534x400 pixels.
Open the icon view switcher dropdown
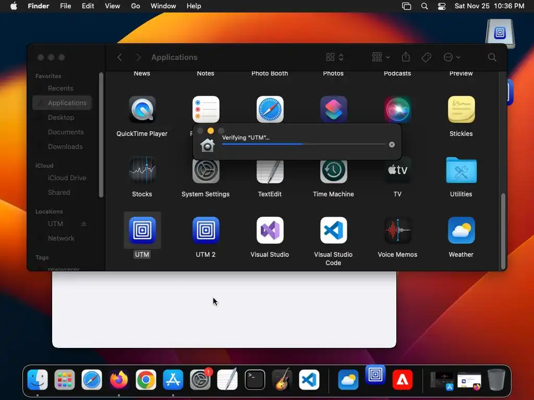tap(334, 57)
